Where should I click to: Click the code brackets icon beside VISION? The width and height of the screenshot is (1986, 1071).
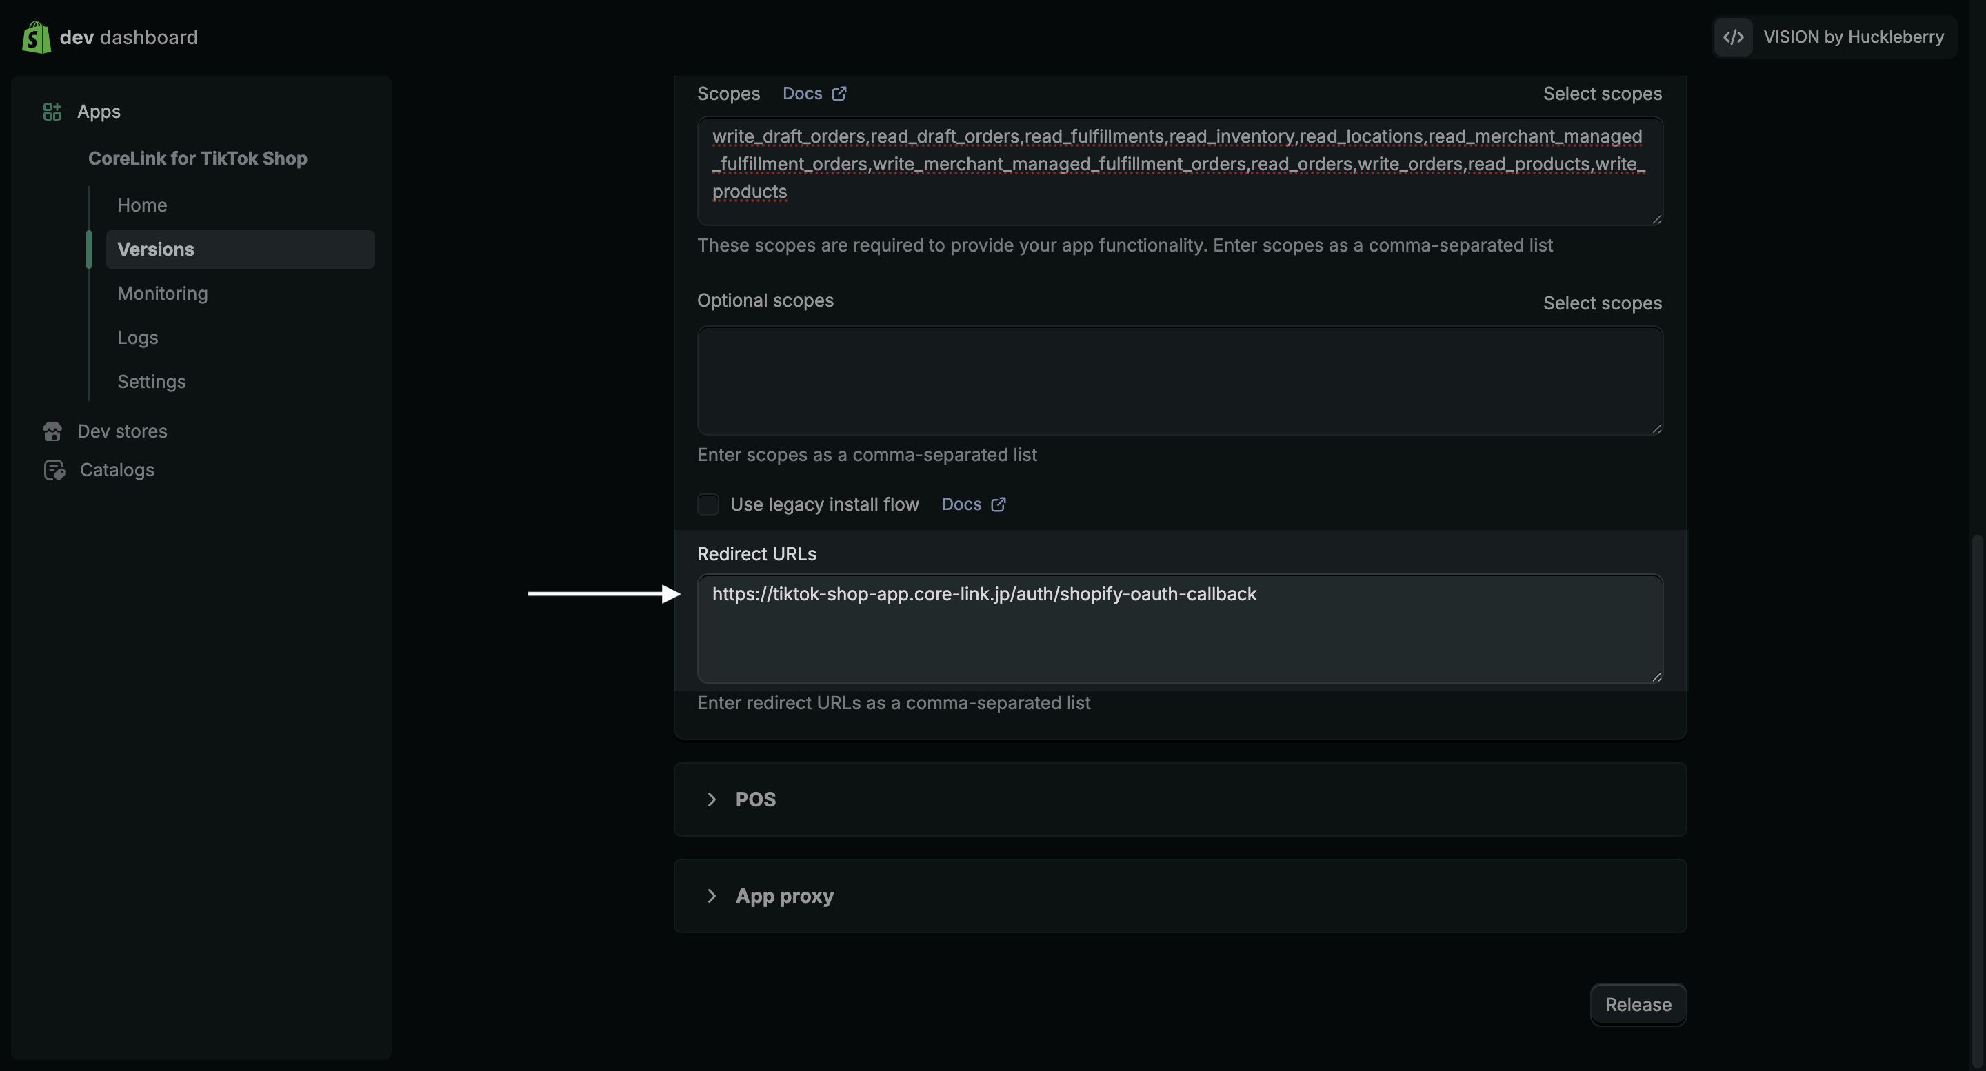[1733, 37]
